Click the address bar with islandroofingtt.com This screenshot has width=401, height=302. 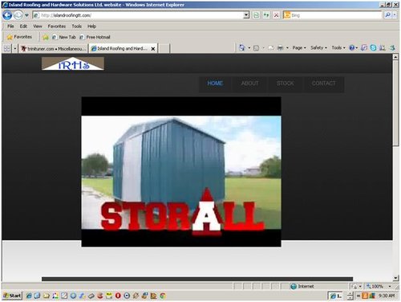138,15
